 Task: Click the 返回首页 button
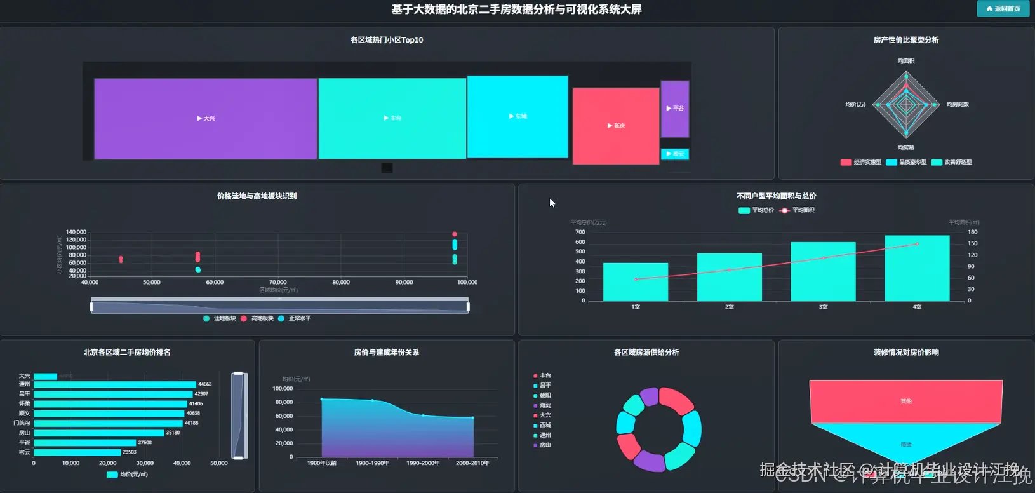coord(1003,8)
